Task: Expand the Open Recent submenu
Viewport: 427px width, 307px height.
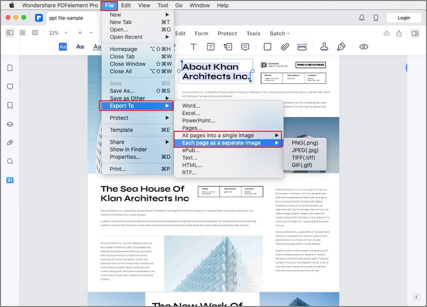Action: (138, 37)
